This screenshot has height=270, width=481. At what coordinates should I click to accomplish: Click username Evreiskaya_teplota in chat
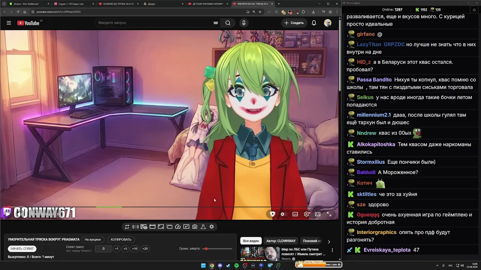coord(387,250)
